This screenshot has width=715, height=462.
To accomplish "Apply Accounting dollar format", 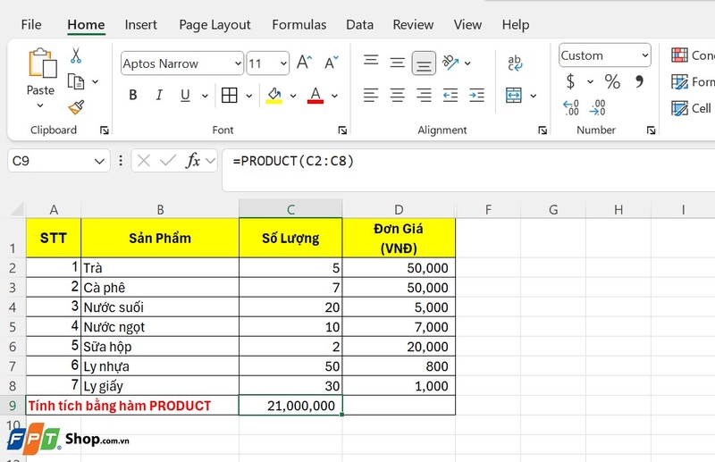I will (570, 81).
